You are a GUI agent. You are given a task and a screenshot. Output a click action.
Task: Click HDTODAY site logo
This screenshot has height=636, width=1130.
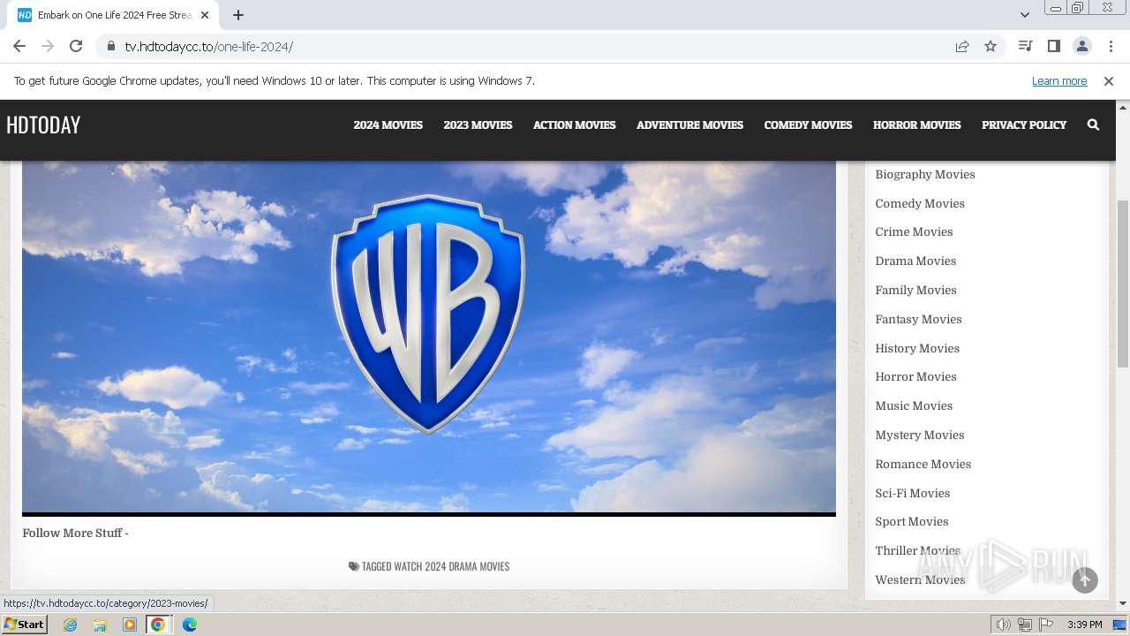[x=43, y=125]
